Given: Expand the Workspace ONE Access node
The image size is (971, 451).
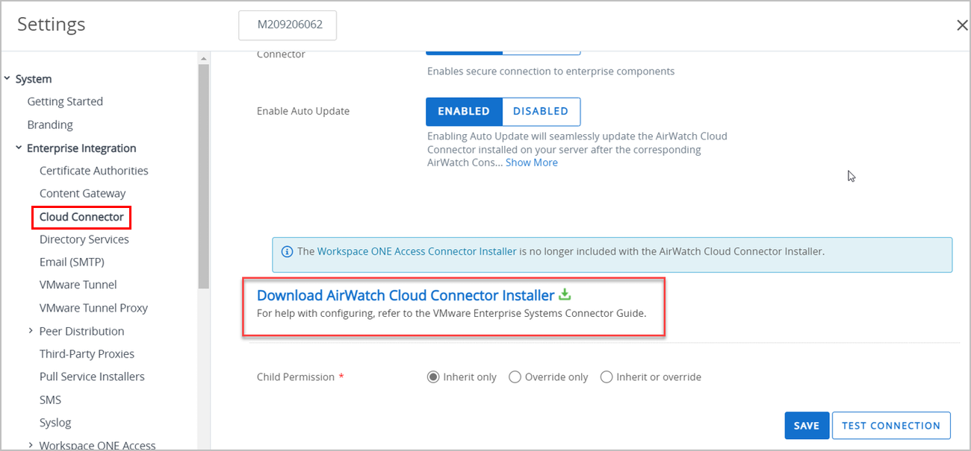Looking at the screenshot, I should pos(31,445).
